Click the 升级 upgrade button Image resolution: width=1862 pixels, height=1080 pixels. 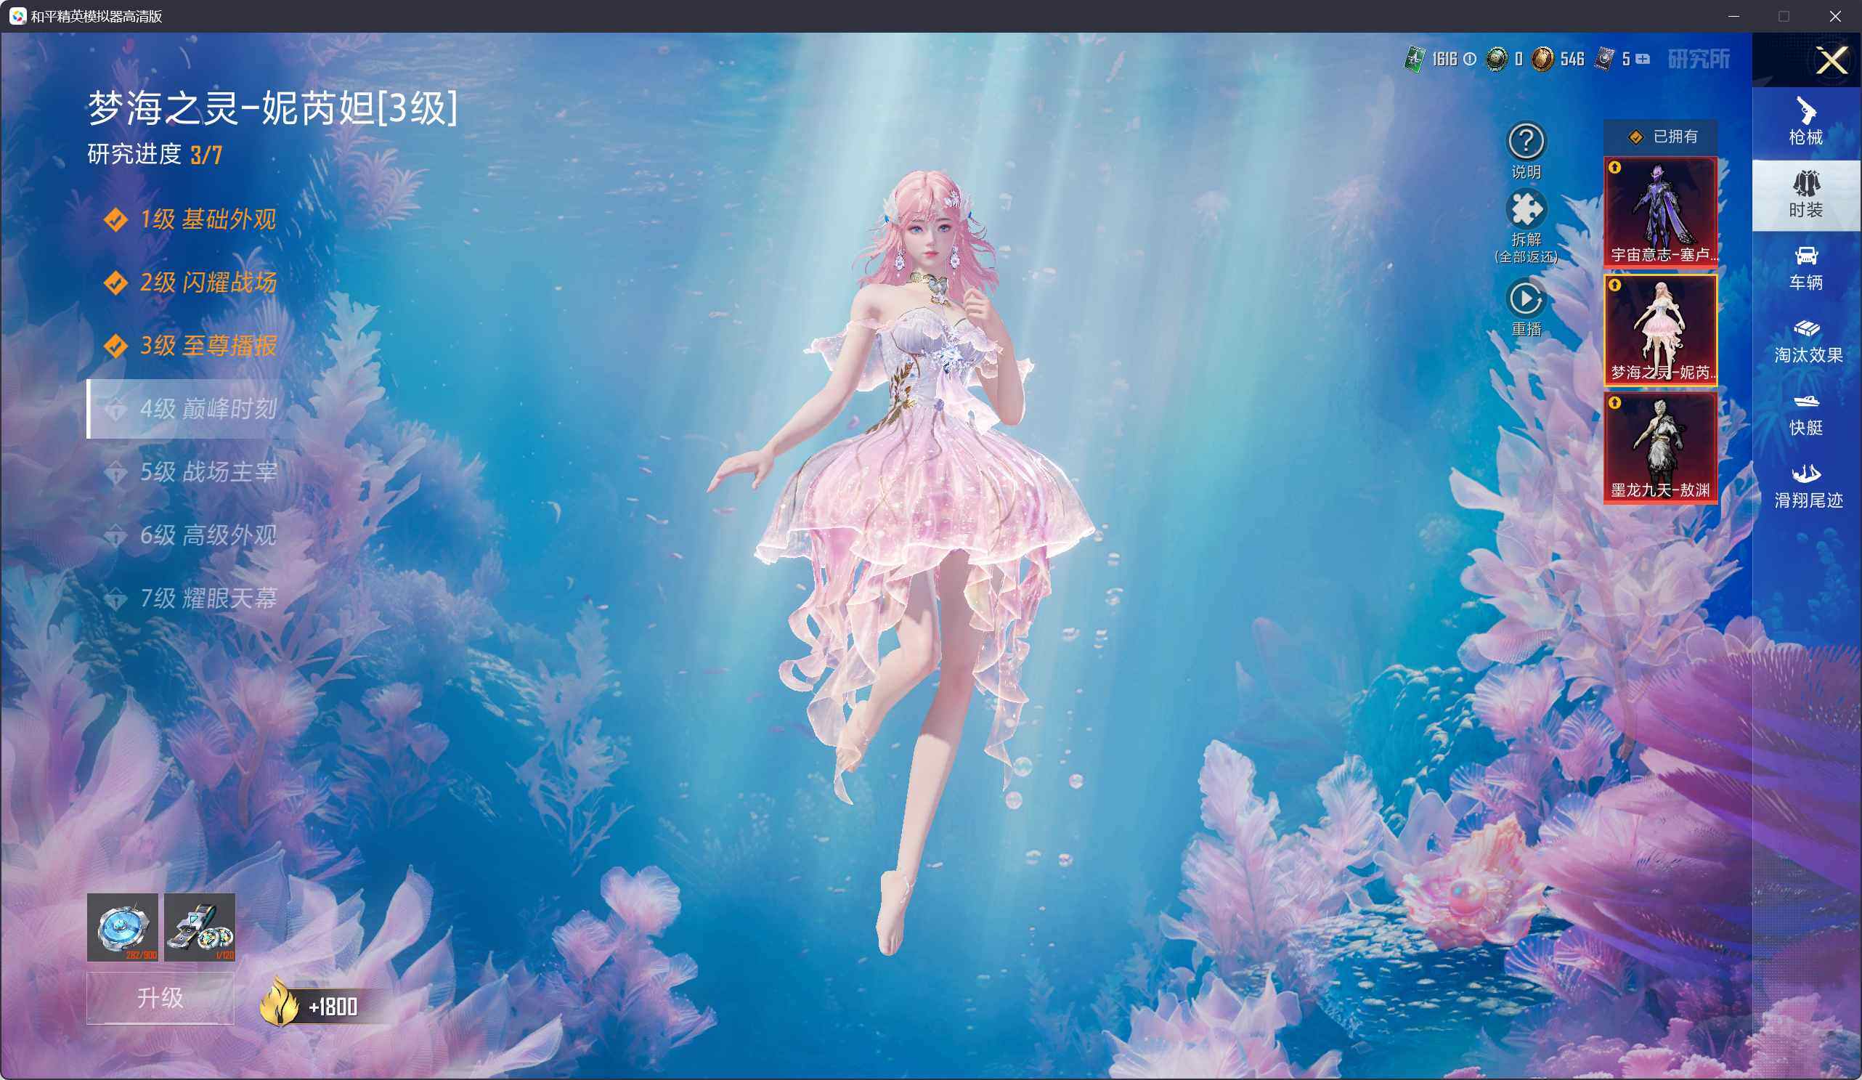[x=160, y=998]
